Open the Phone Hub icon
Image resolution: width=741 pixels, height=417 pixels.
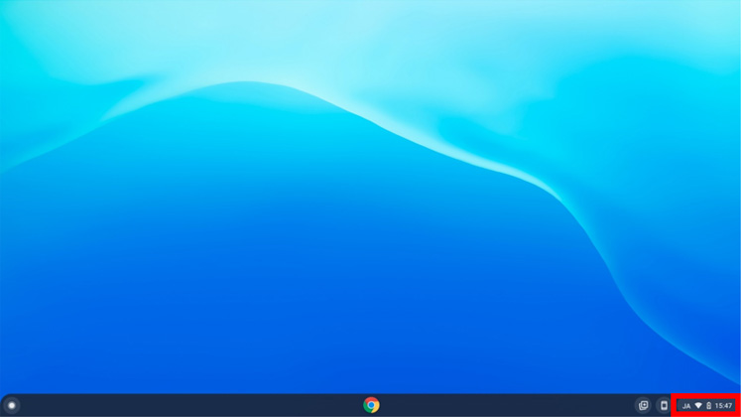(x=664, y=405)
